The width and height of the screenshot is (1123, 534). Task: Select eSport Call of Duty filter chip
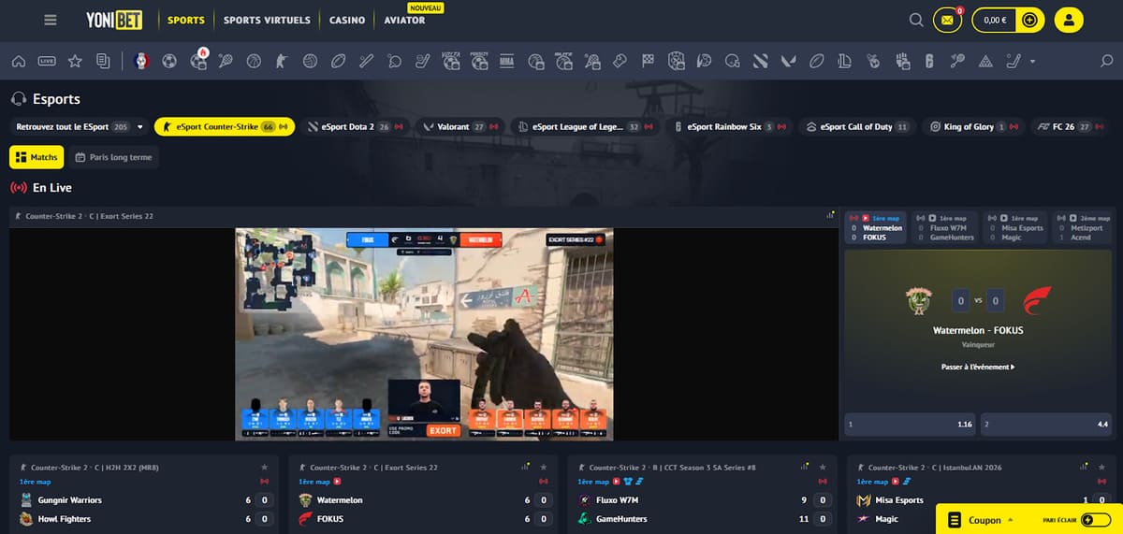tap(858, 126)
